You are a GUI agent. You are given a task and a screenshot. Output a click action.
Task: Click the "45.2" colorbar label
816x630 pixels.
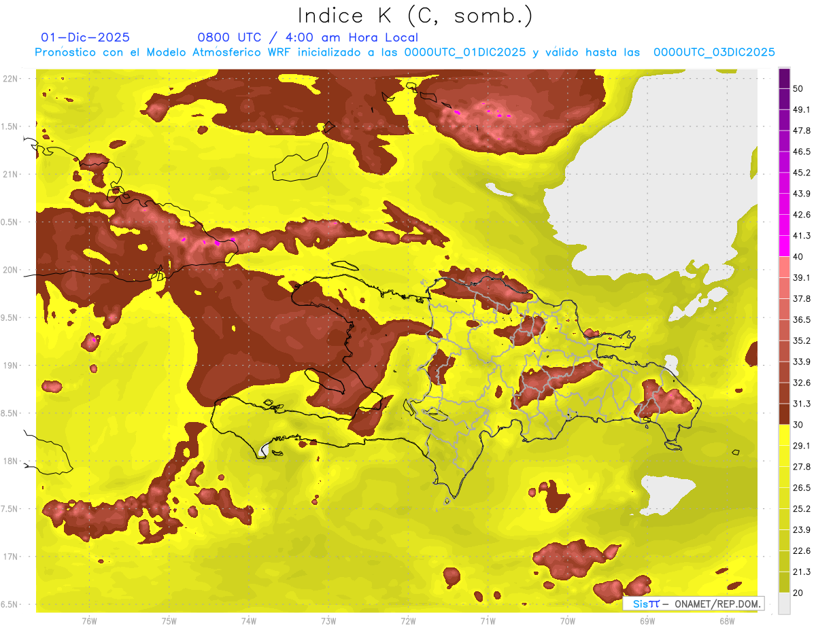pyautogui.click(x=802, y=173)
